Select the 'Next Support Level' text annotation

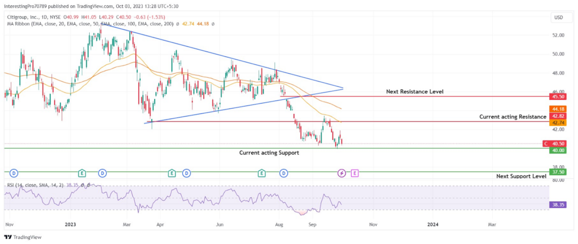pyautogui.click(x=521, y=176)
